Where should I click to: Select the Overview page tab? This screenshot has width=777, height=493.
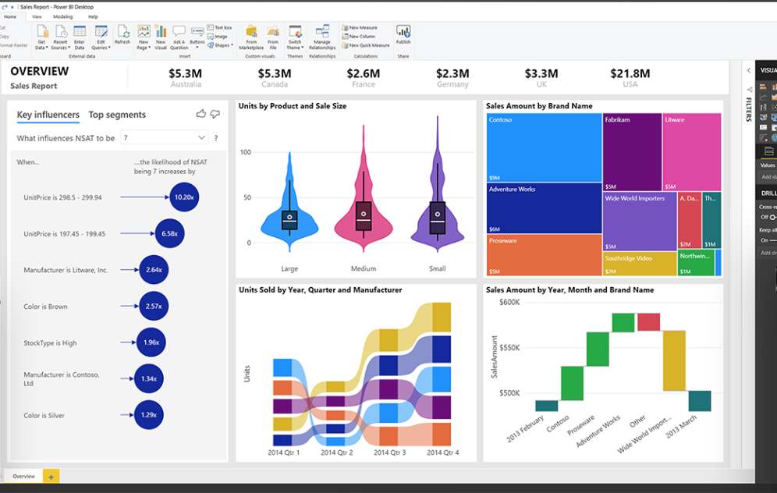coord(23,476)
